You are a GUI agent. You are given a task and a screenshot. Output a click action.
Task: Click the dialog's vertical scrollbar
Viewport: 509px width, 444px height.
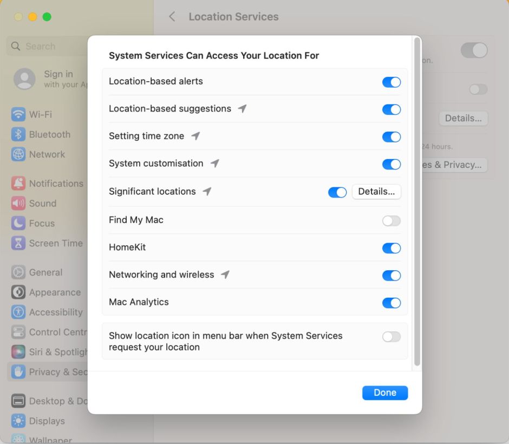pyautogui.click(x=416, y=200)
